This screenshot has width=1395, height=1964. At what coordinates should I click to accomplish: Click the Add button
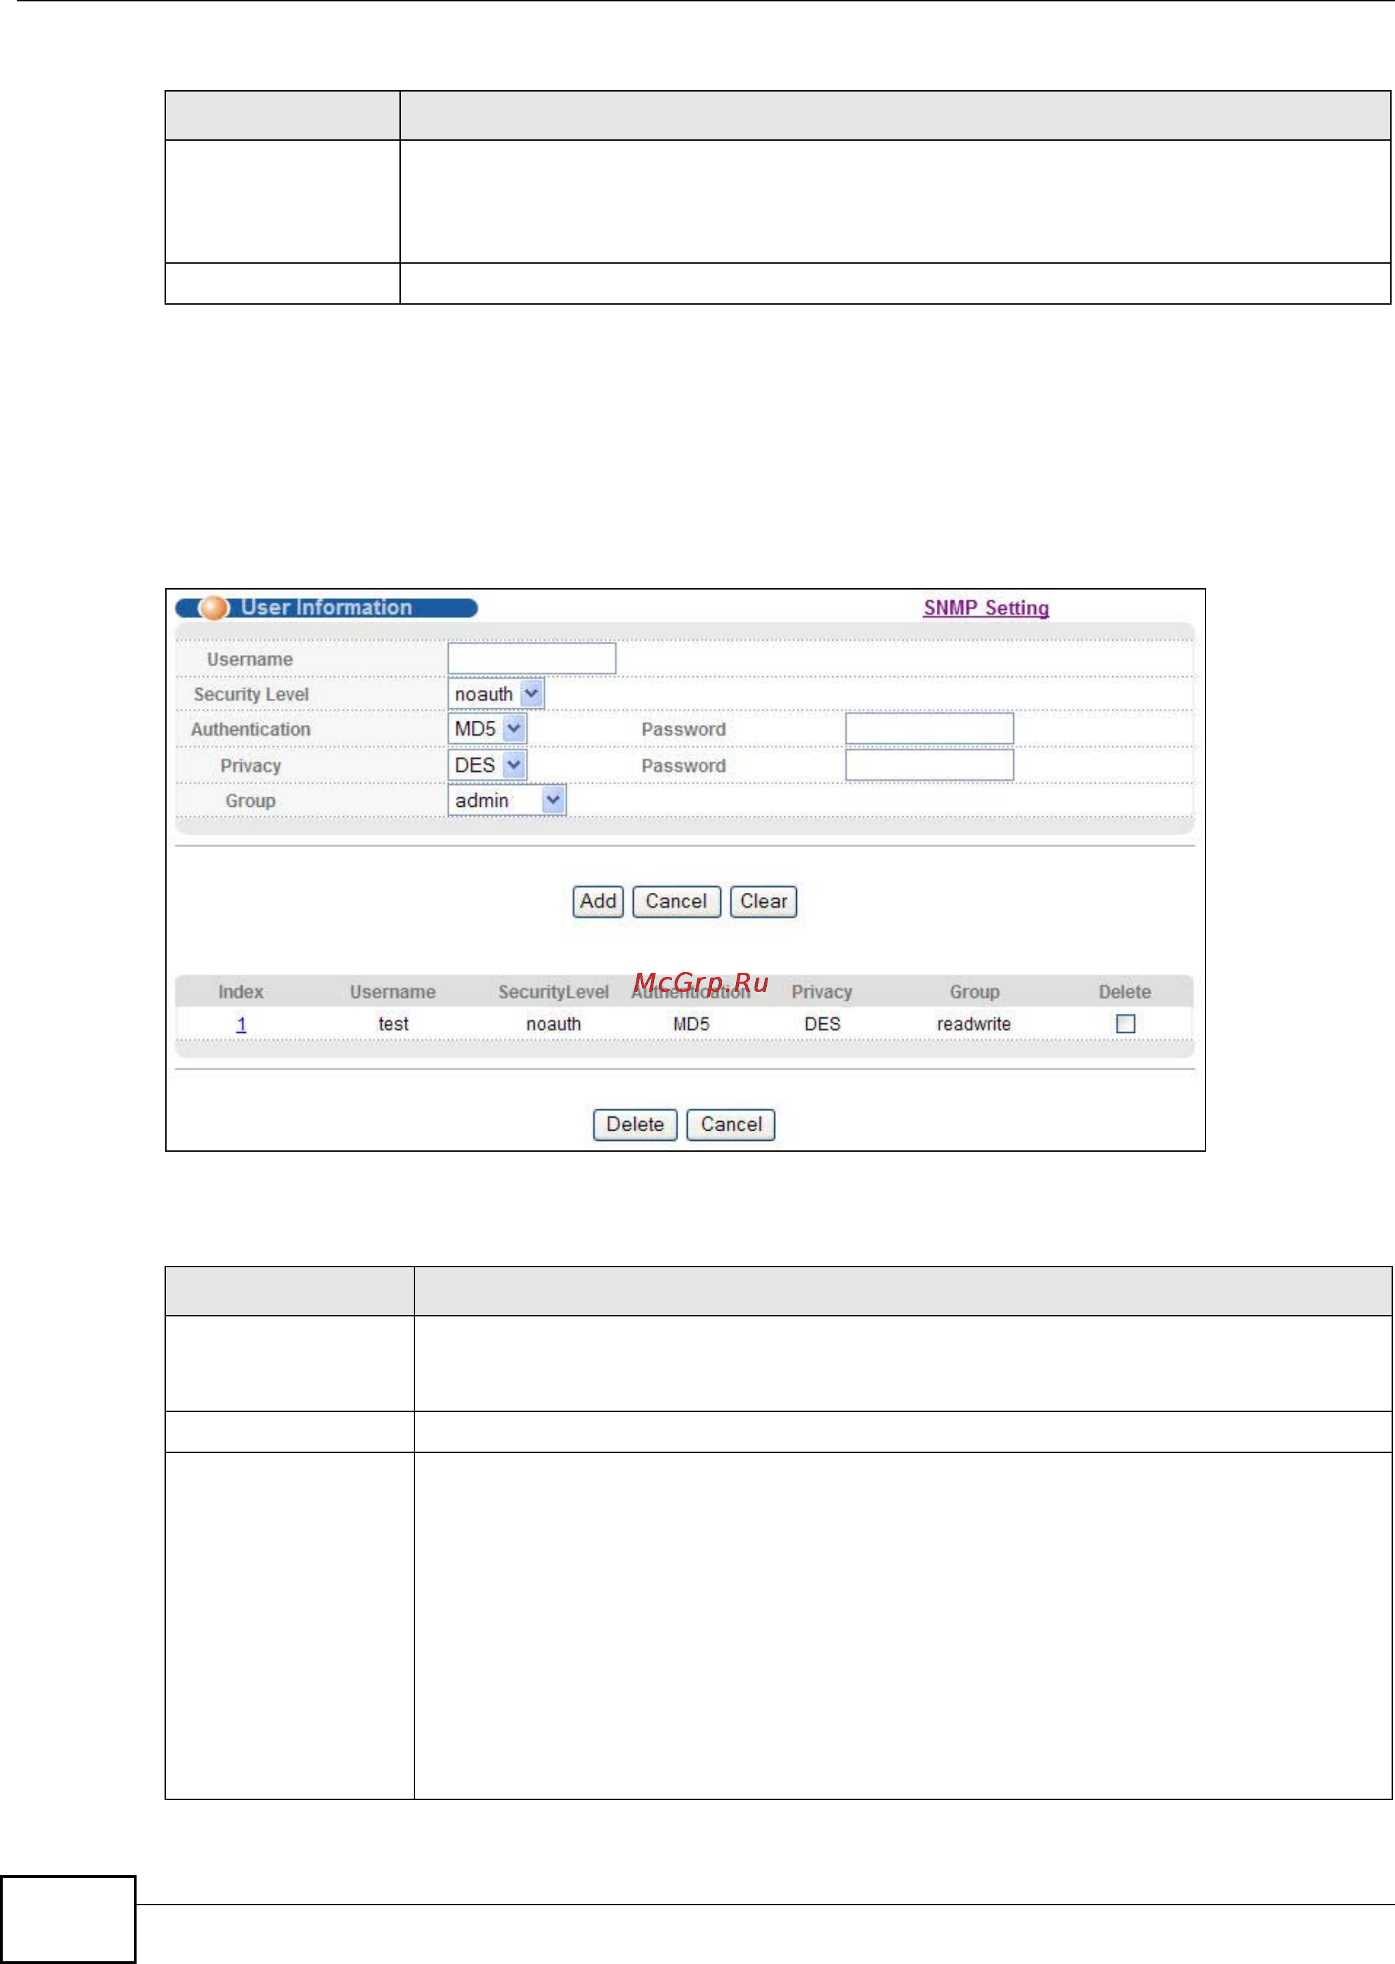(598, 901)
